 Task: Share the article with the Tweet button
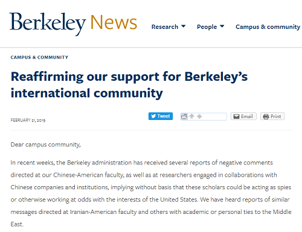click(x=161, y=116)
